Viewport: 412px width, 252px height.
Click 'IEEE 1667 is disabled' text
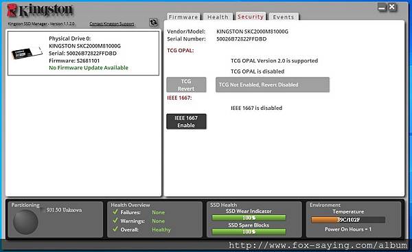[256, 108]
